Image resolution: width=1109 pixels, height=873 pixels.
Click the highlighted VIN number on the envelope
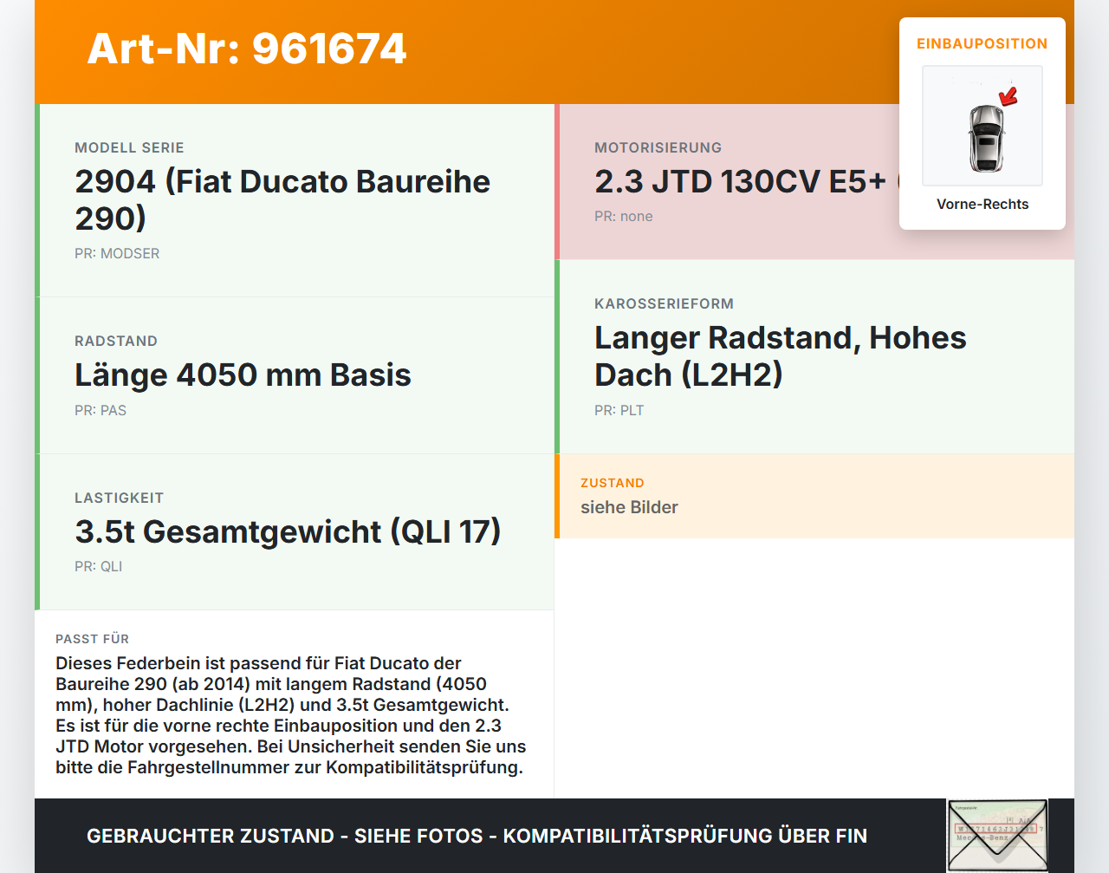(997, 829)
